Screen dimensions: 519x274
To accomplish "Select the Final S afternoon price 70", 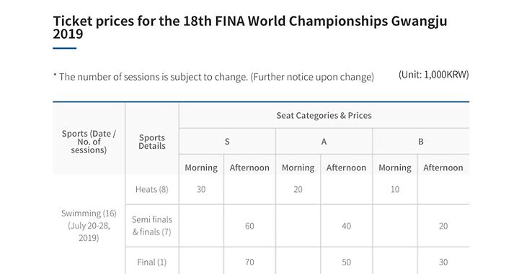I will [x=249, y=262].
